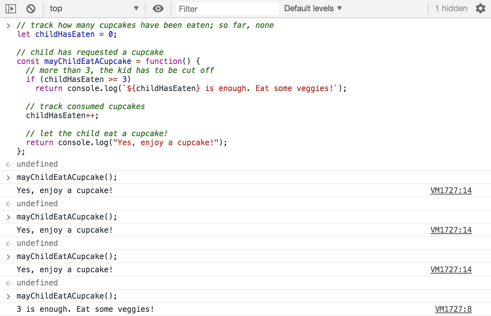Click the arrow beside the last mayChildEatACupcake call
Viewport: 491px width, 316px height.
(x=8, y=296)
